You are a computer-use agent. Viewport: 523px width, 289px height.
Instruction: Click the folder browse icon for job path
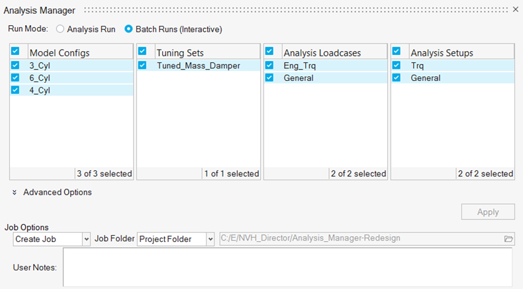508,239
